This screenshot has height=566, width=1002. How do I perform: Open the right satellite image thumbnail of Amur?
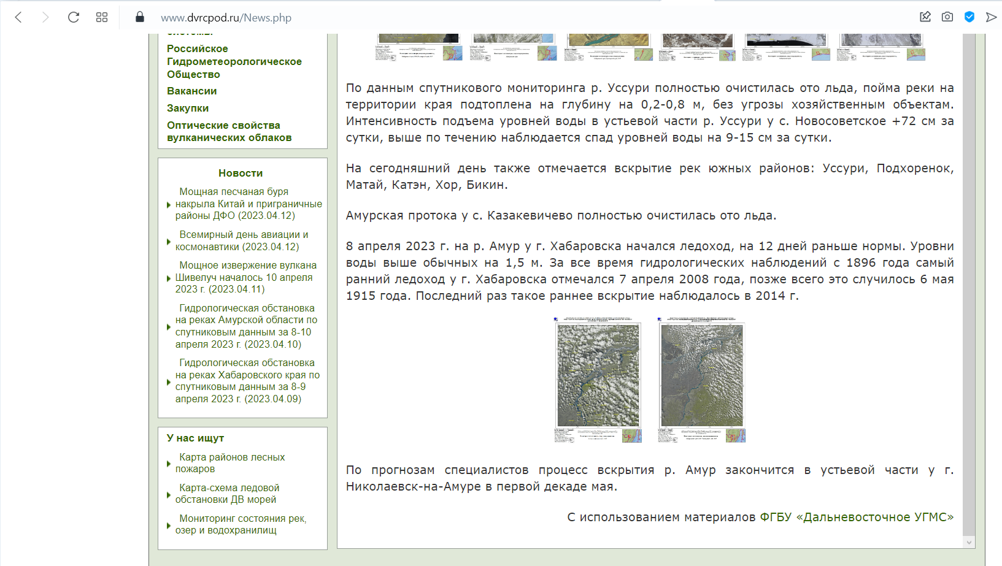pos(701,380)
